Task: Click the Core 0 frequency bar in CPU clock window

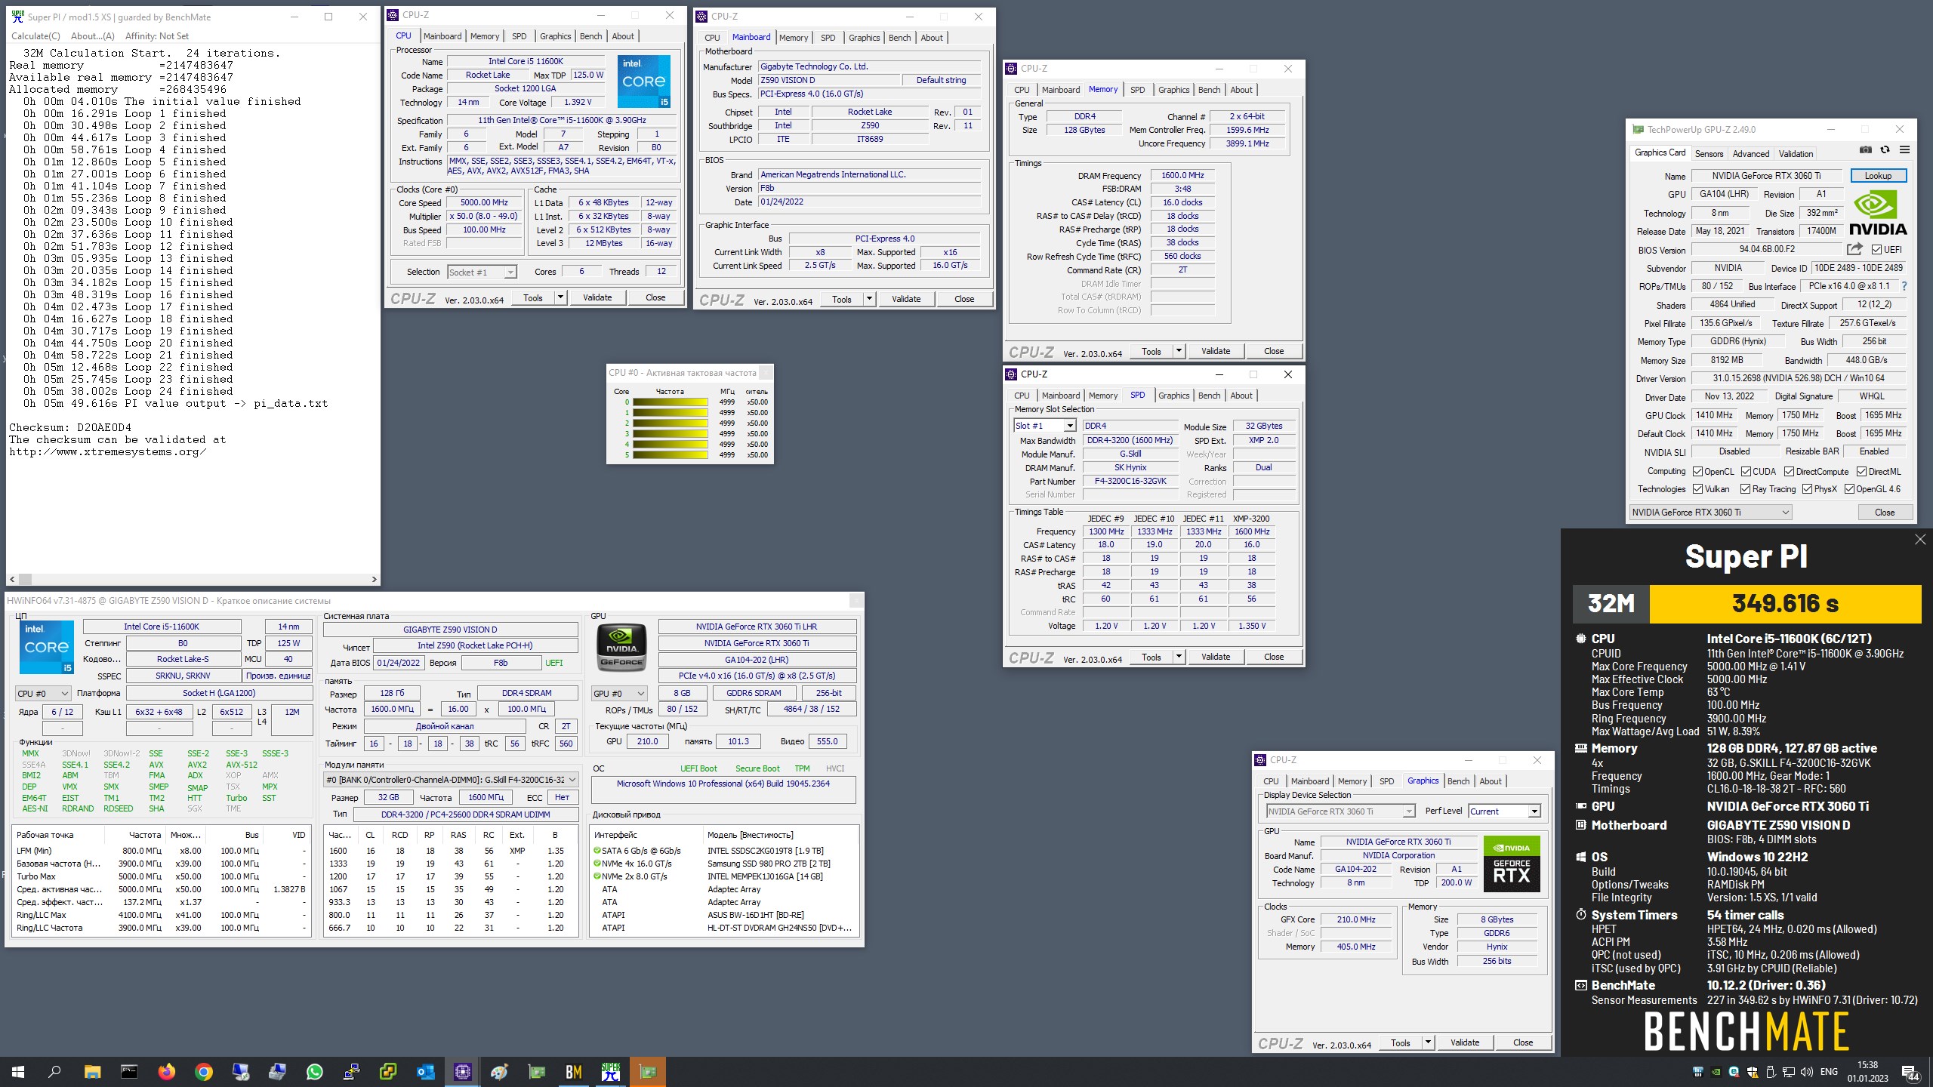Action: click(670, 402)
